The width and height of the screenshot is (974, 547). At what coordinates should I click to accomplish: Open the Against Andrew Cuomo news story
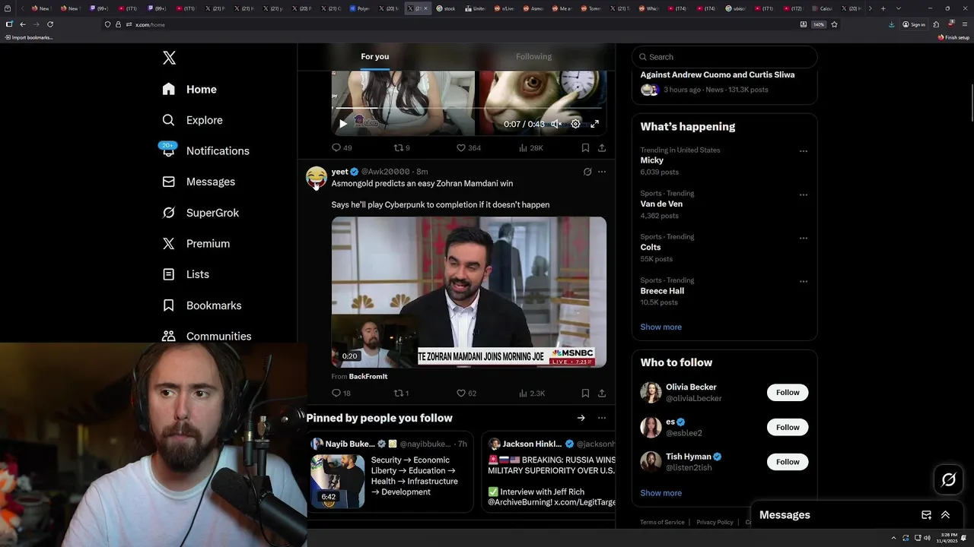pyautogui.click(x=717, y=74)
